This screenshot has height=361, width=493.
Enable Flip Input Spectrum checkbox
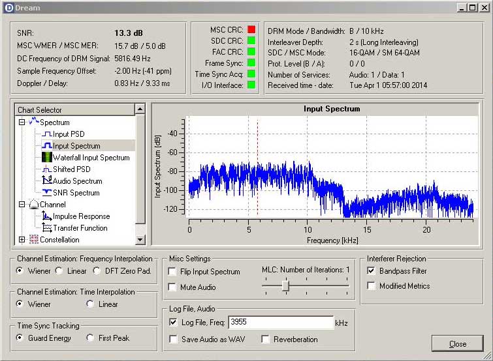(172, 272)
